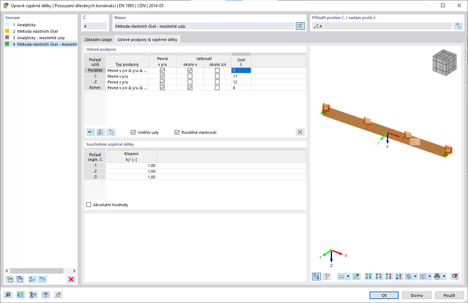
Task: Click the fx formula view icon
Action: (x=58, y=295)
